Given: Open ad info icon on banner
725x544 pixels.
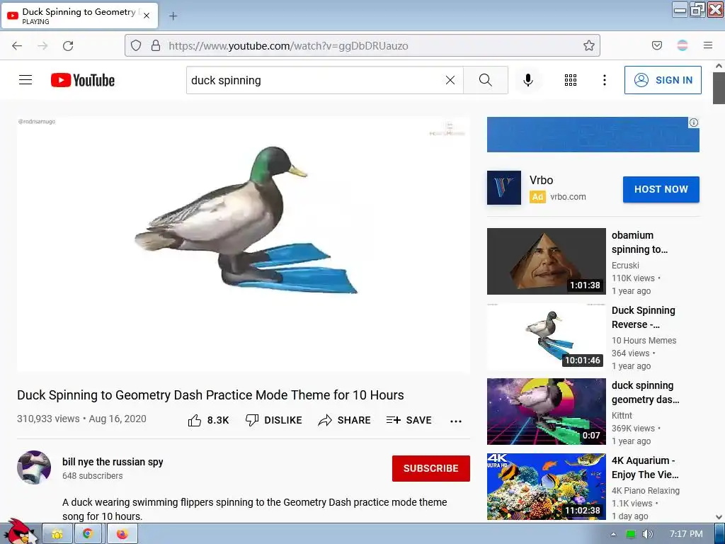Looking at the screenshot, I should point(694,123).
